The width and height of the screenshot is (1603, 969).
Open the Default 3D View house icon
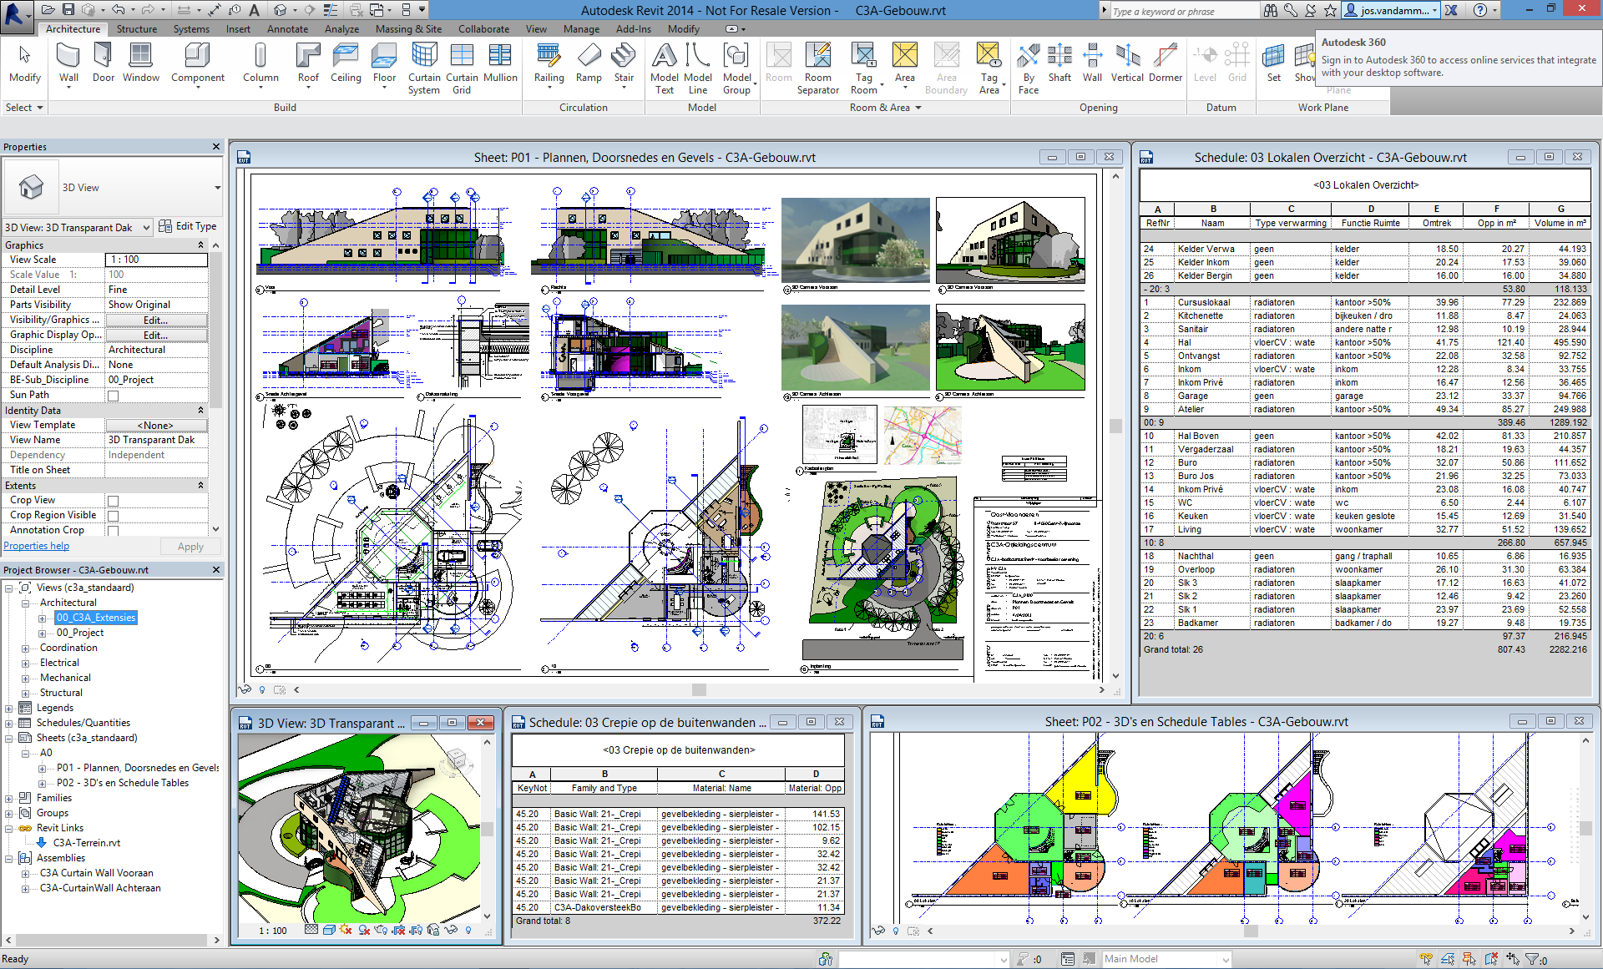(x=281, y=10)
